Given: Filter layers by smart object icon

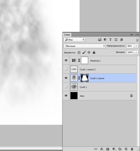Looking at the screenshot, I should [122, 40].
